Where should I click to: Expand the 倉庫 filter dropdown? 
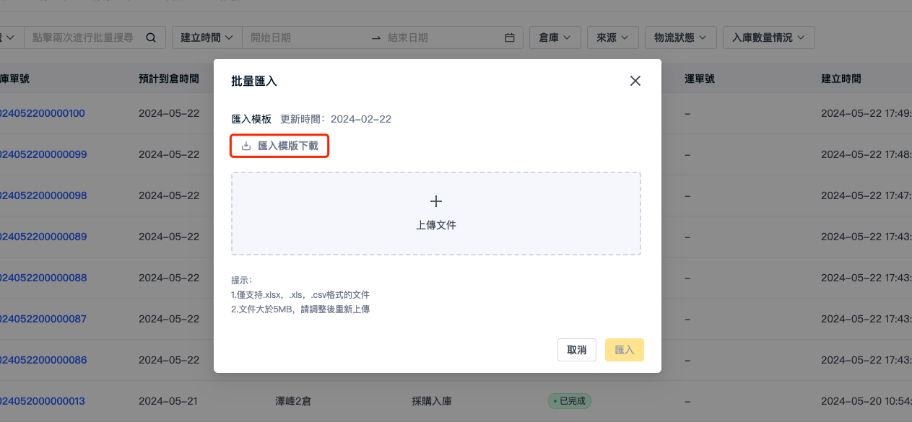coord(555,38)
